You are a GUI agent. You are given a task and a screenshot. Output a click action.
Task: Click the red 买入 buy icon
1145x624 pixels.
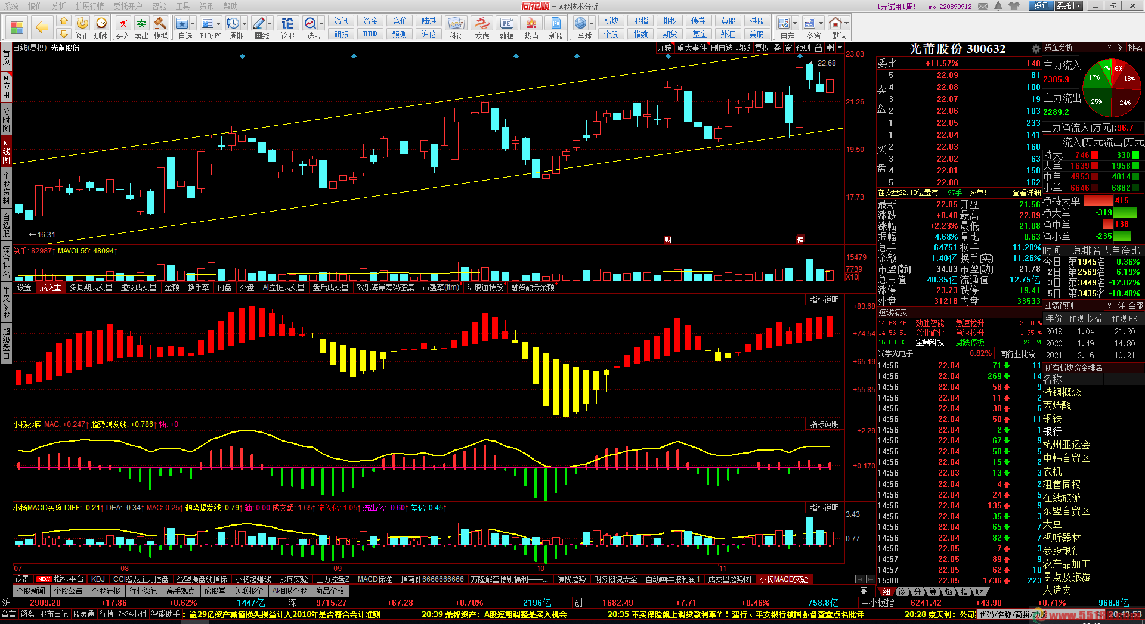click(123, 23)
